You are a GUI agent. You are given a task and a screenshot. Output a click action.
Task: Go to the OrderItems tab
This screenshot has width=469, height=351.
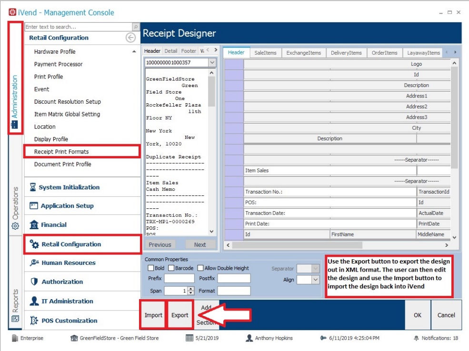384,53
